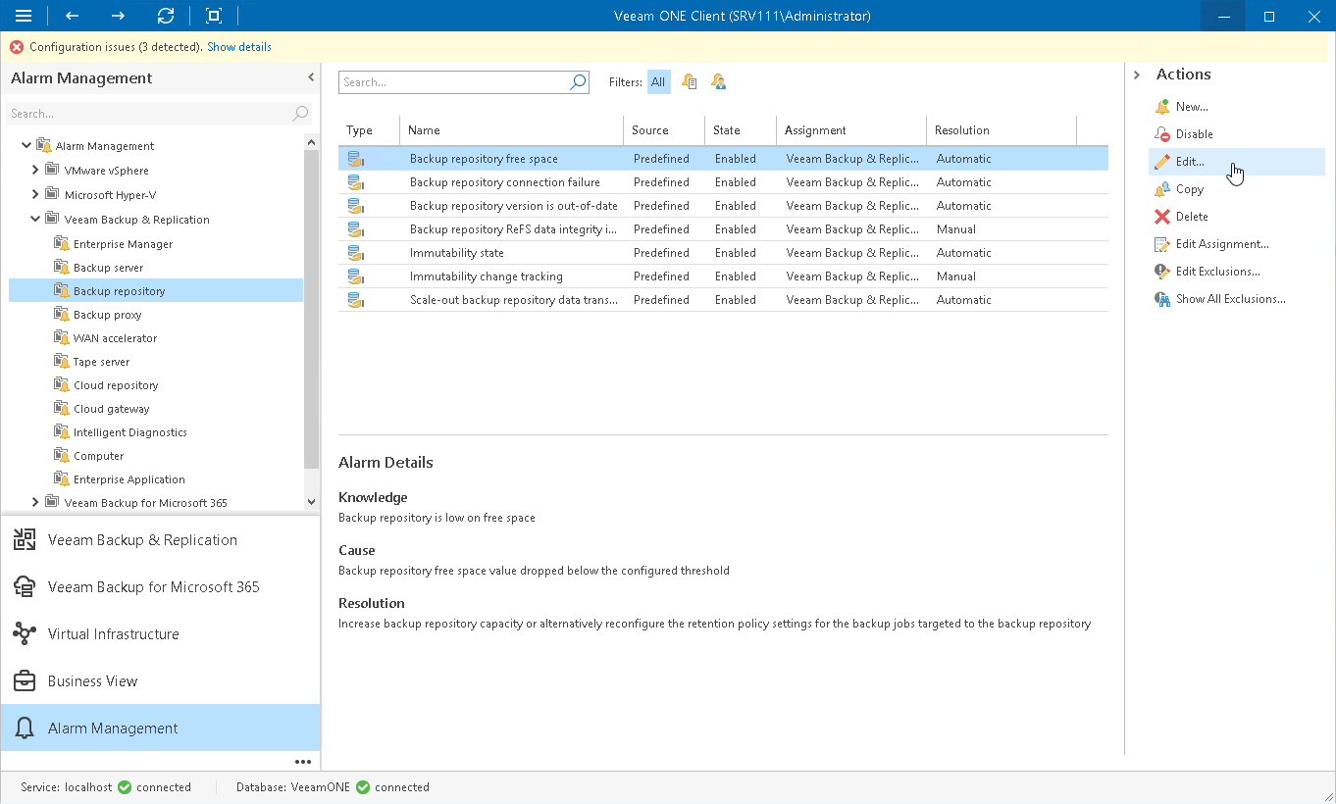
Task: Enable the All alarms filter
Action: (658, 81)
